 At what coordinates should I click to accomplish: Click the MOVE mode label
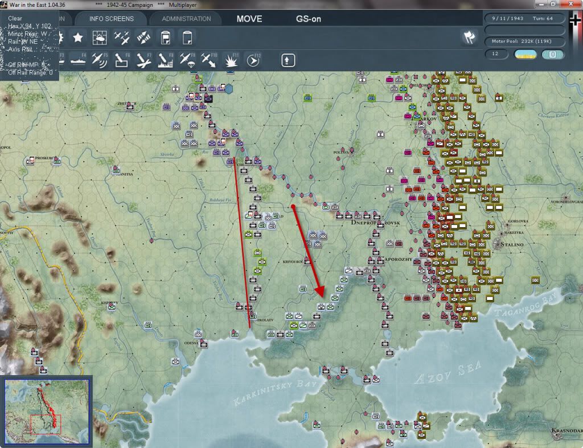point(249,19)
